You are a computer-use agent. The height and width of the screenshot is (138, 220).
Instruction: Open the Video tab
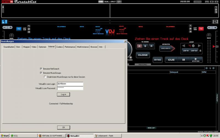coord(34,47)
